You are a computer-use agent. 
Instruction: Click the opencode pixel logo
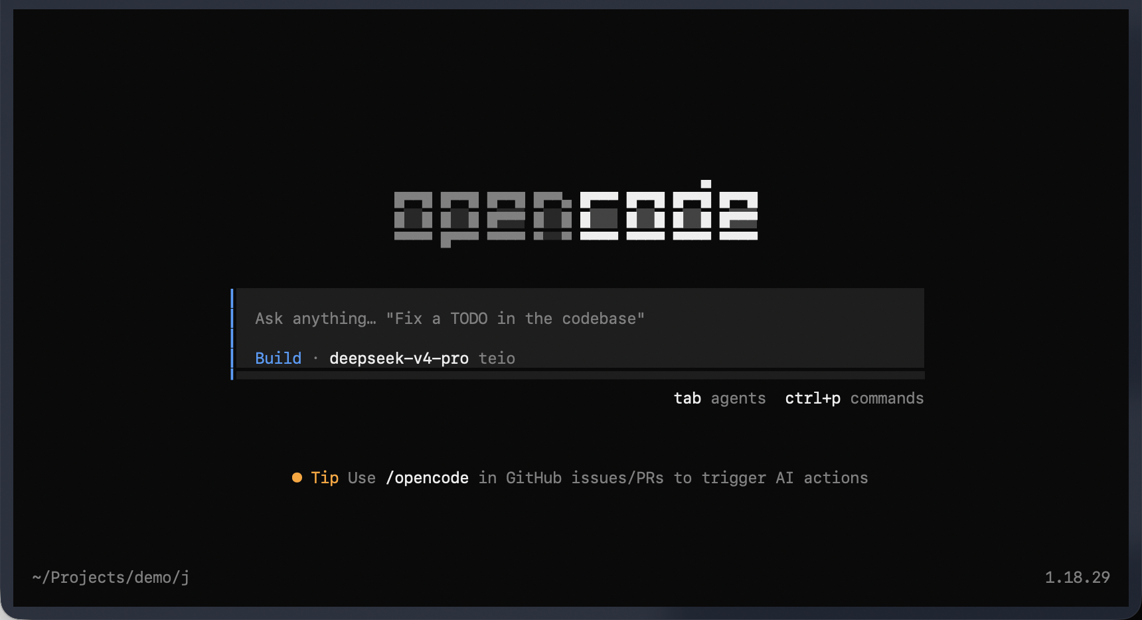tap(576, 214)
